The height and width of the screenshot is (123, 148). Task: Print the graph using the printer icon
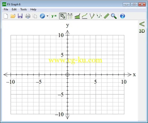[x=28, y=16]
